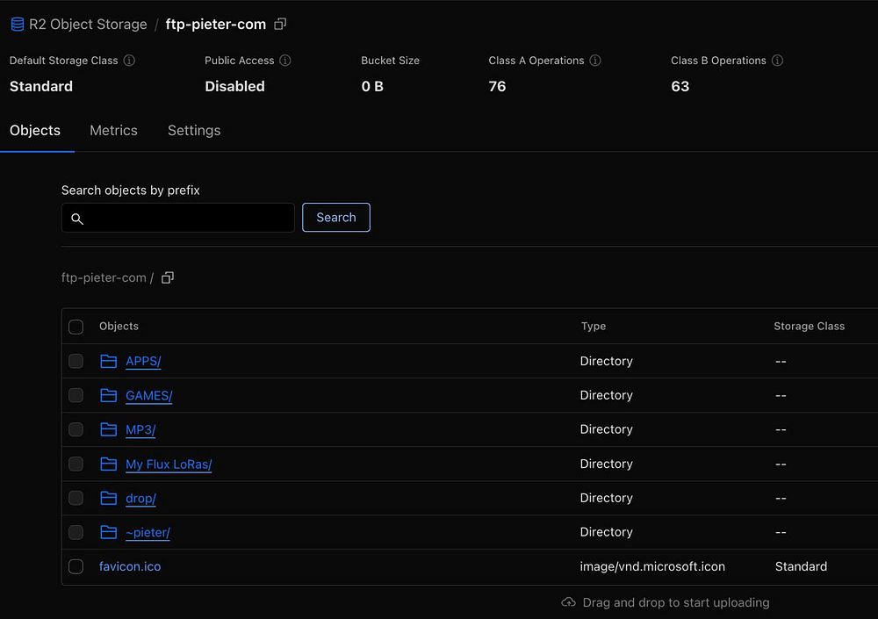
Task: Switch to the Metrics tab
Action: pyautogui.click(x=113, y=130)
